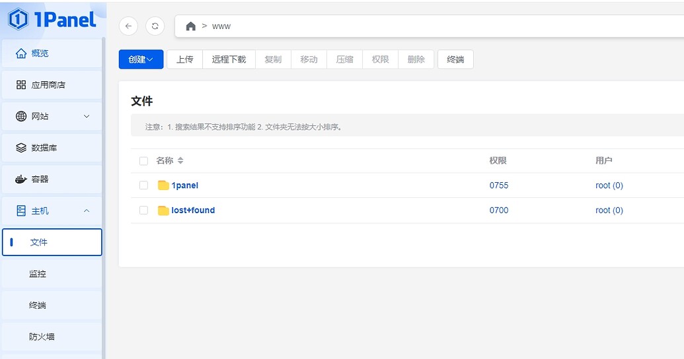Open the 终端 toolbar button
The image size is (684, 359).
455,59
